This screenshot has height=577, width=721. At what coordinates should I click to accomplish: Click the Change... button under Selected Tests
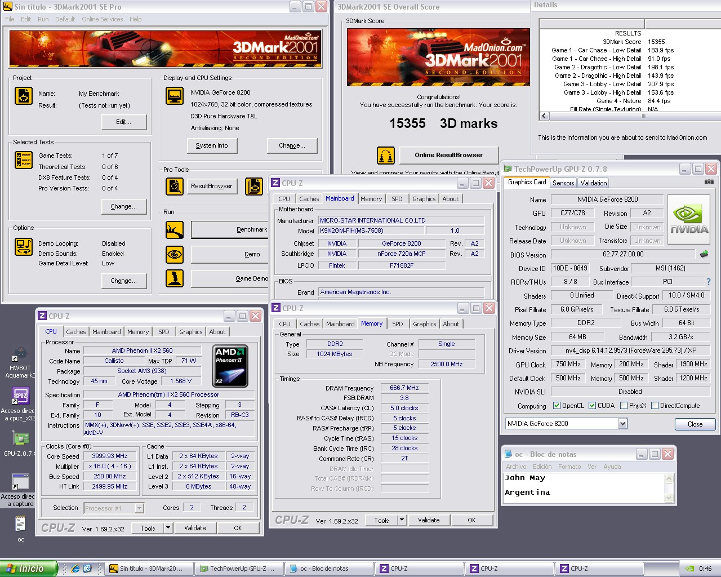(124, 206)
